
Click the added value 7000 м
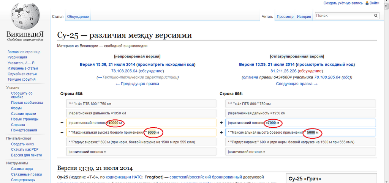click(274, 123)
